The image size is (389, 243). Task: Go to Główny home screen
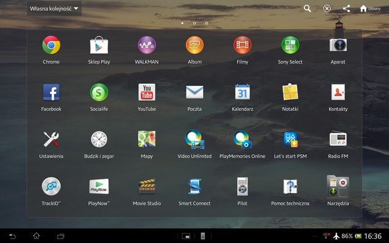[x=370, y=9]
